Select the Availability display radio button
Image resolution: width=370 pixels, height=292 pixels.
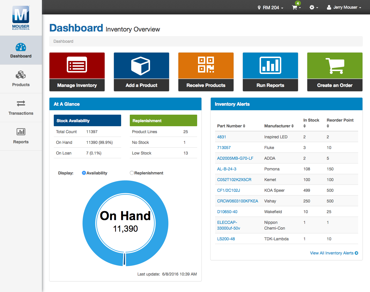point(84,173)
